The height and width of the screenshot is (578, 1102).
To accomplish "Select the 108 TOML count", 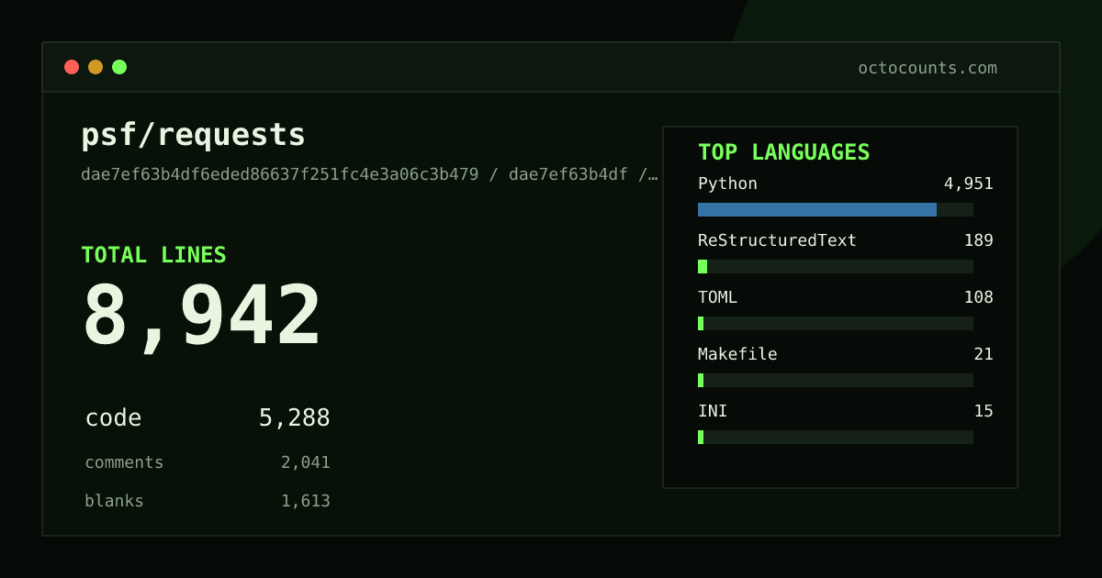I will pyautogui.click(x=978, y=297).
